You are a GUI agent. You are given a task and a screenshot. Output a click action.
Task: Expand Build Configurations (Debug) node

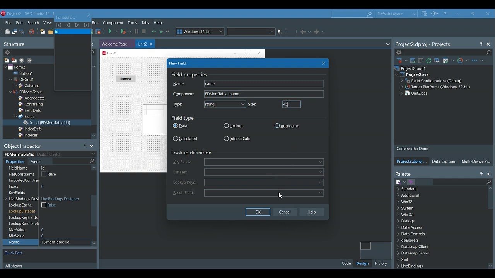point(402,81)
